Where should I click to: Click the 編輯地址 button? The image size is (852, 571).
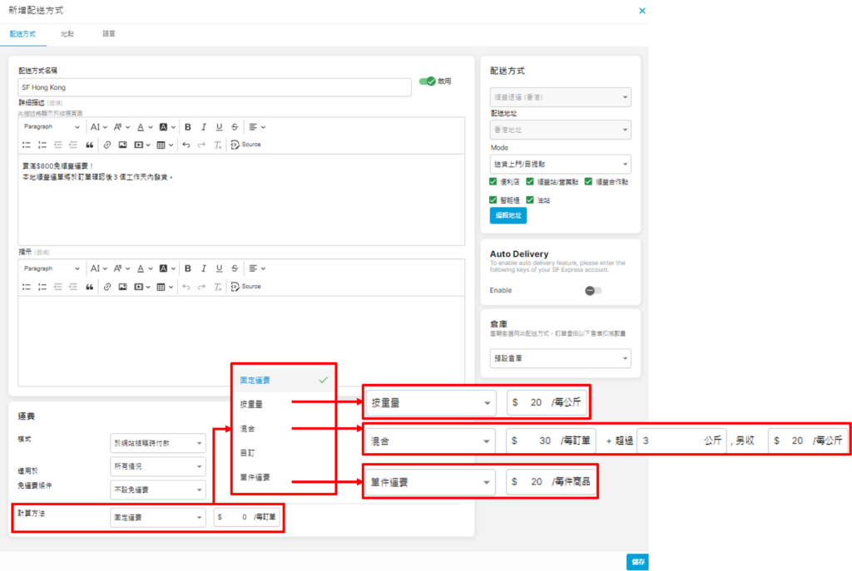click(x=508, y=215)
